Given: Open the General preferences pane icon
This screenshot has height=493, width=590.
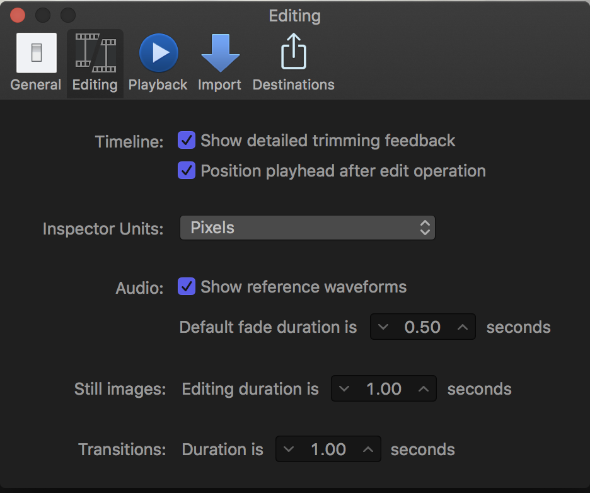Looking at the screenshot, I should tap(37, 53).
